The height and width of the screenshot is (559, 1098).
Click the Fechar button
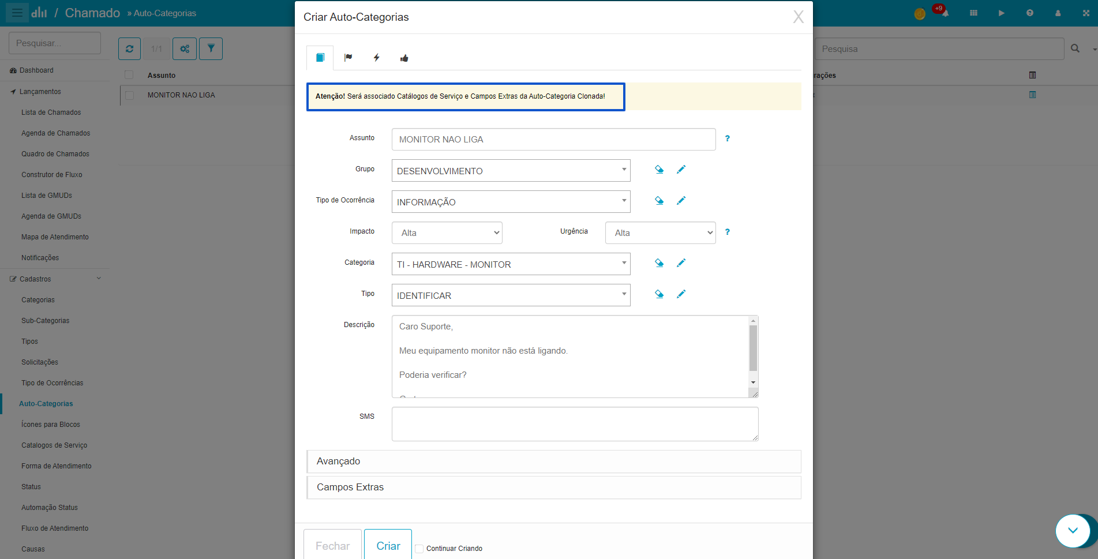point(332,546)
